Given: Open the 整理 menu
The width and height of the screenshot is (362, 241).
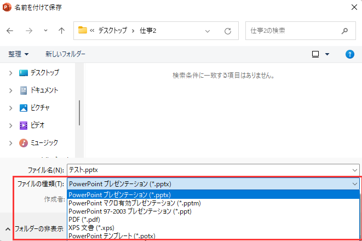Looking at the screenshot, I should click(x=18, y=54).
